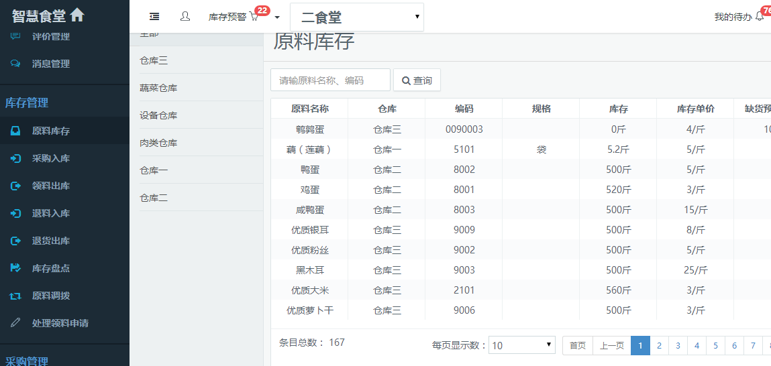Open the user profile icon
This screenshot has height=366, width=771.
click(185, 16)
